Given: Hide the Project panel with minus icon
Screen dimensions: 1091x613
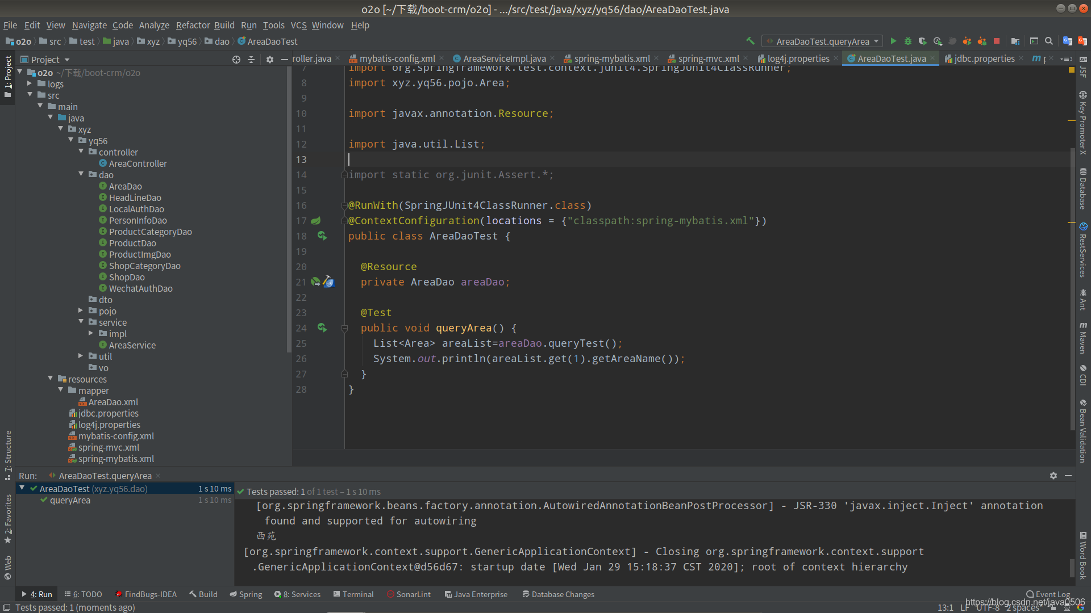Looking at the screenshot, I should coord(284,59).
